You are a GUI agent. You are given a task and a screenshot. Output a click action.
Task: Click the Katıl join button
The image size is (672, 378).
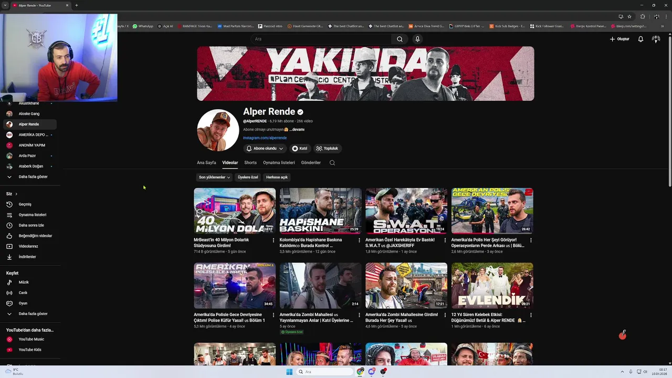click(x=300, y=149)
